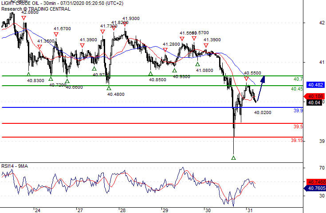Click the red 40.186 price tag

point(314,96)
